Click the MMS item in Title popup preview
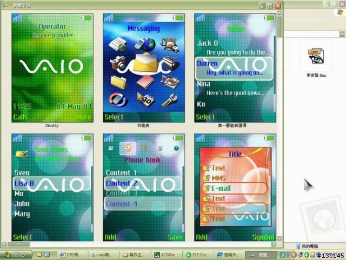 (x=218, y=178)
